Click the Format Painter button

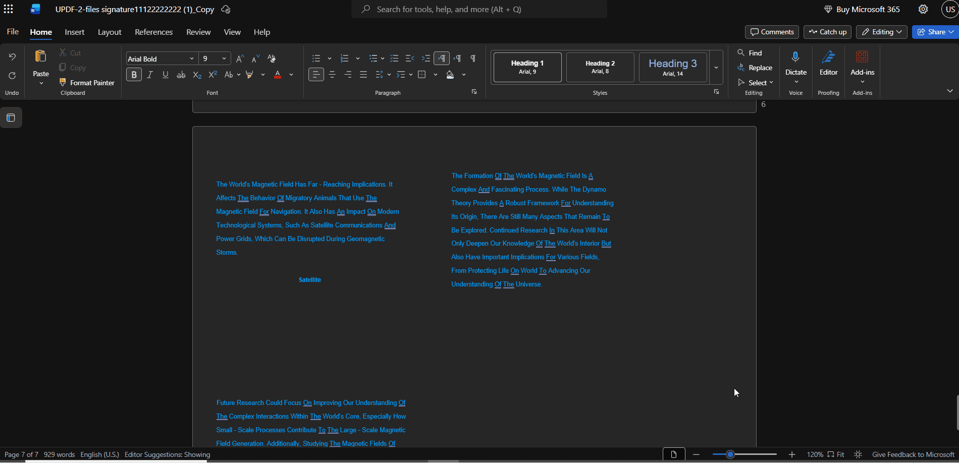[x=87, y=82]
